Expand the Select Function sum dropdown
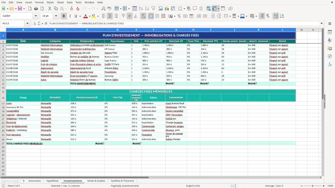Screen dimensions: 335x188 (42, 24)
